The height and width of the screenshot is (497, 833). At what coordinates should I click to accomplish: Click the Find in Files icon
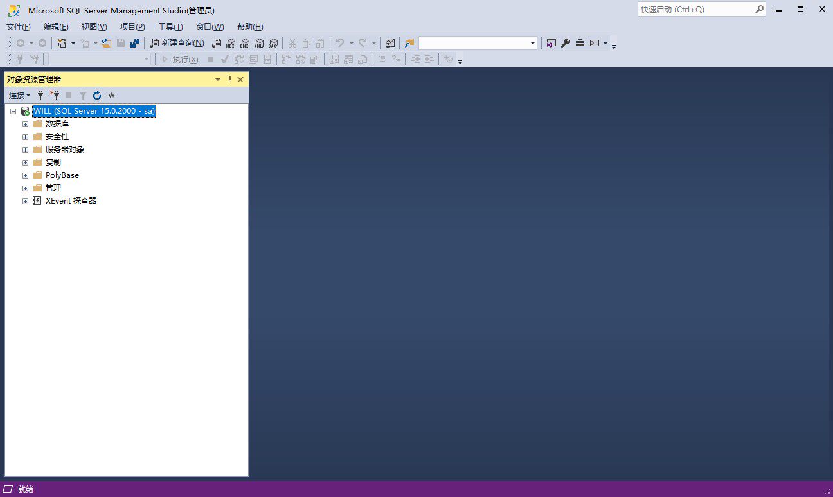[x=409, y=43]
